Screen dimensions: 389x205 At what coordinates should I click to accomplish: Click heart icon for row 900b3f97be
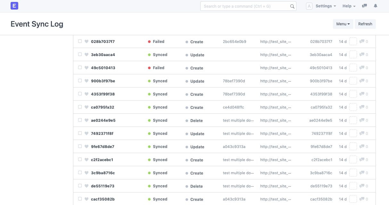[87, 81]
